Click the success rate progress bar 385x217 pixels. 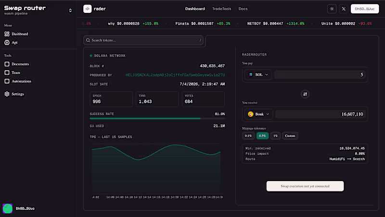pos(157,119)
